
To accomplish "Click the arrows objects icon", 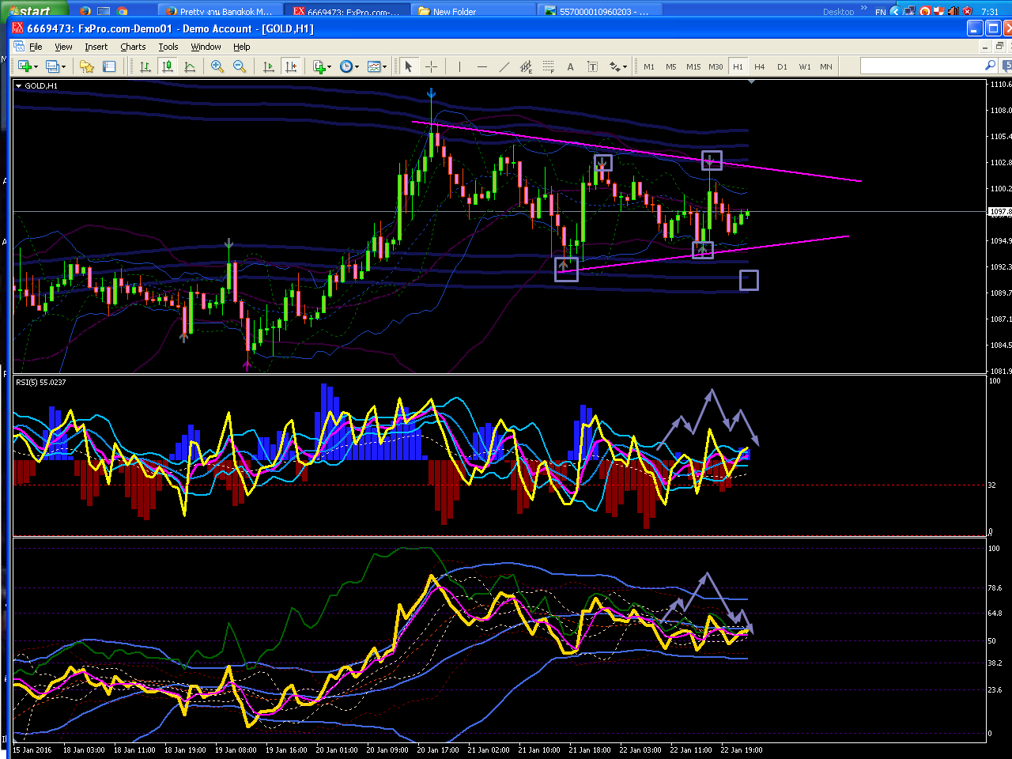I will pyautogui.click(x=614, y=66).
